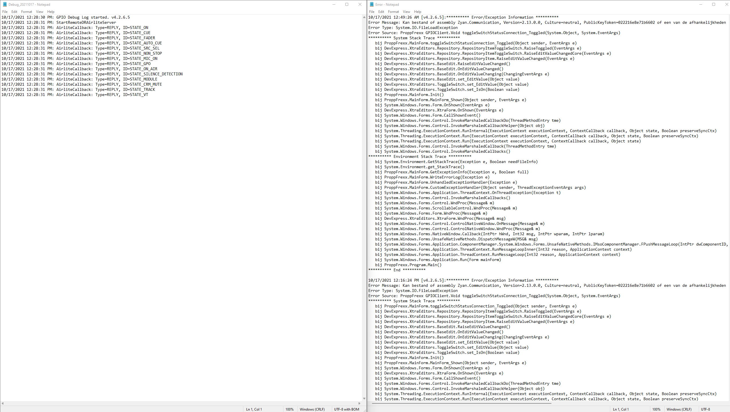The height and width of the screenshot is (412, 730).
Task: Minimize the Debug_20211017 Notepad window
Action: [x=334, y=4]
